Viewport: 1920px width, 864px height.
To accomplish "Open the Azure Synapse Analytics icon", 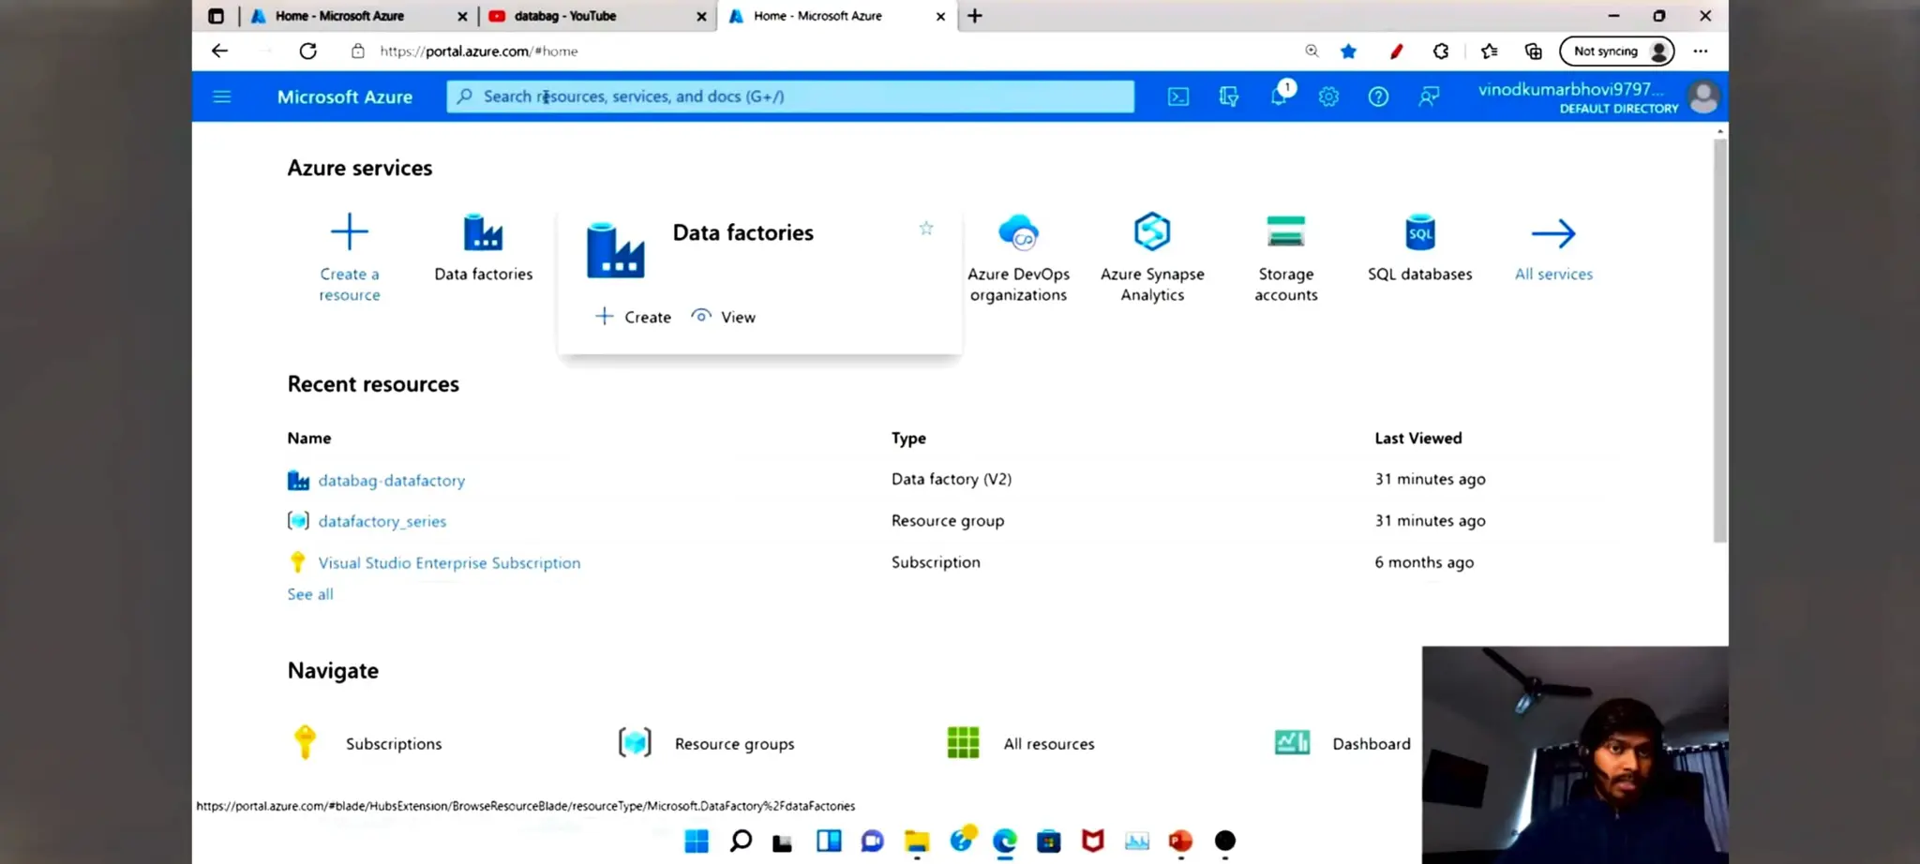I will point(1152,231).
